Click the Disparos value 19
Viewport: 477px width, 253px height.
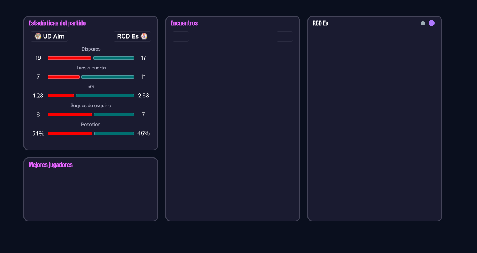tap(38, 58)
